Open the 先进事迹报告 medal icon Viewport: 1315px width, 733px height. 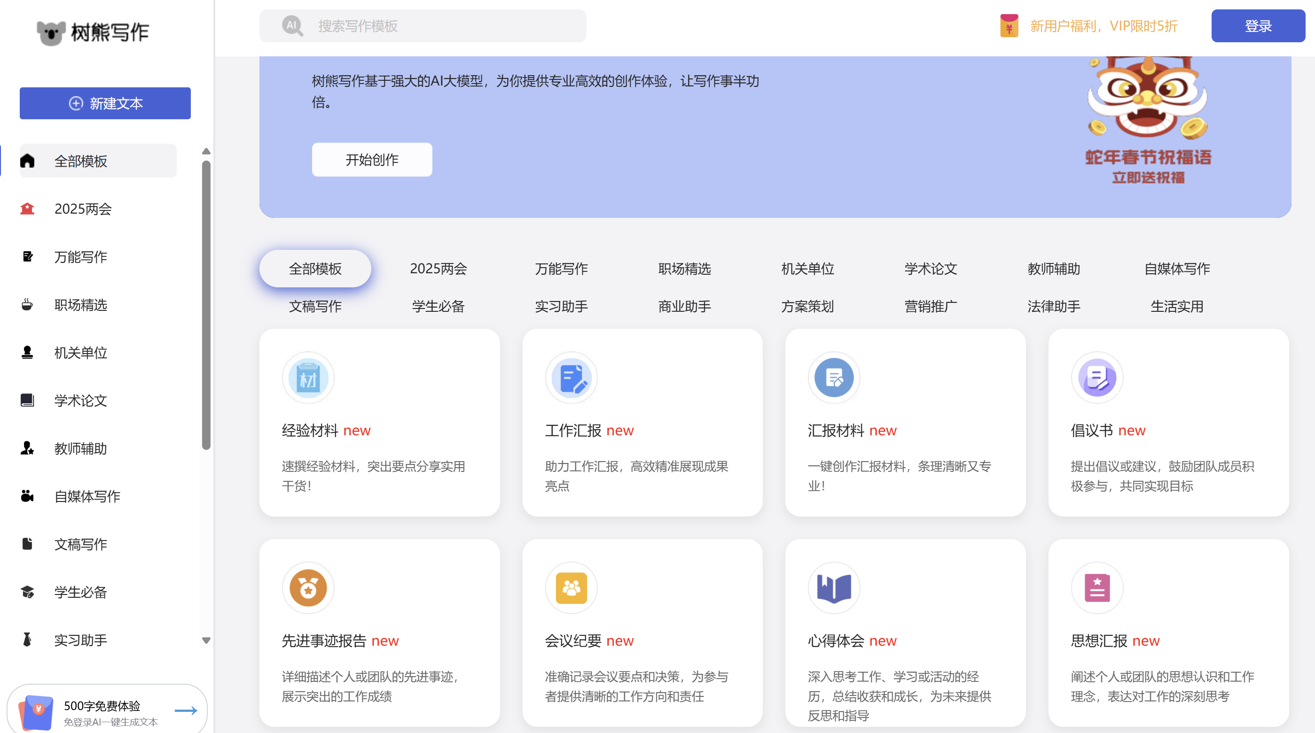tap(308, 588)
